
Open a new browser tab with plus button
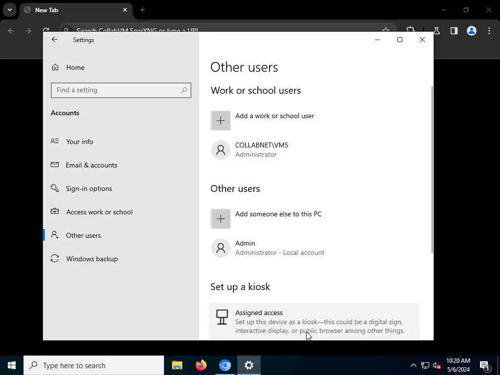point(143,10)
